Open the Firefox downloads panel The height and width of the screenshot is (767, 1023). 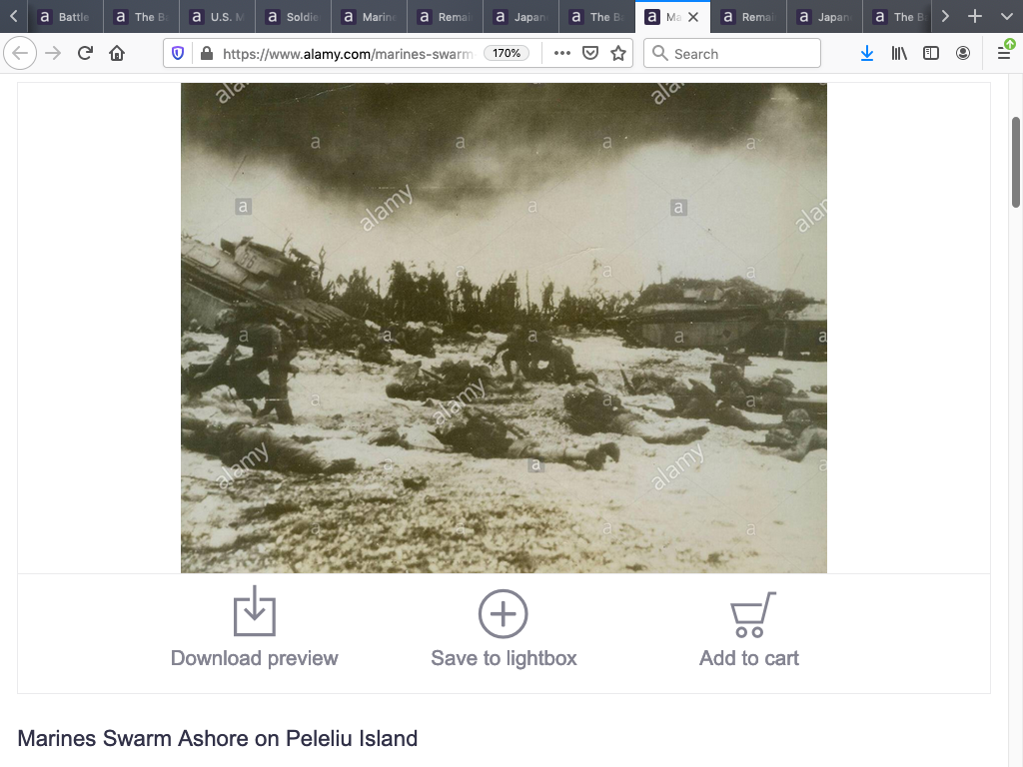tap(866, 54)
